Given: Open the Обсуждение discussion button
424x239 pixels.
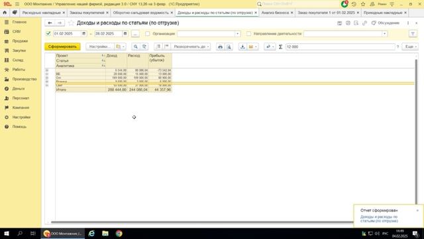Looking at the screenshot, I should 386,23.
